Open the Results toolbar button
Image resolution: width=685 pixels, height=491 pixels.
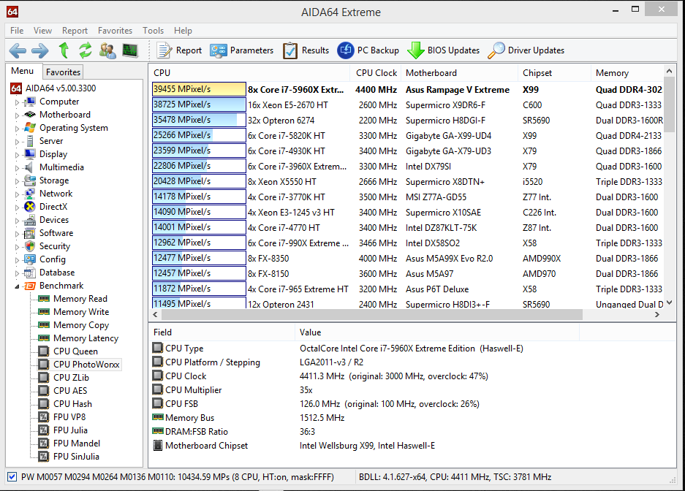(x=306, y=50)
